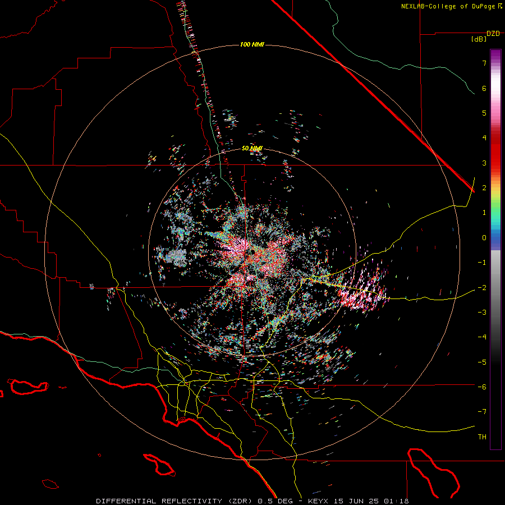Click the -2 value on the color scale
Viewport: 505px width, 505px height.
click(x=482, y=287)
